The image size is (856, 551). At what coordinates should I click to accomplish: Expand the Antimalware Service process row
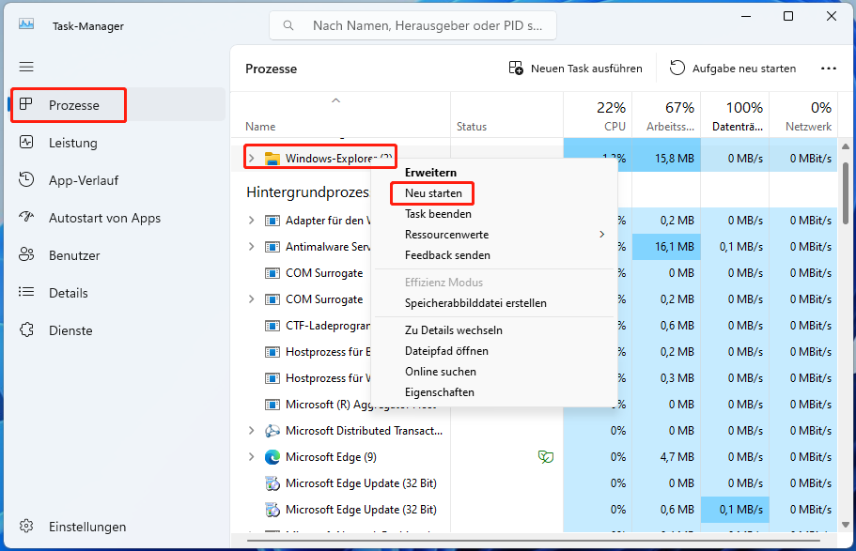[x=252, y=247]
